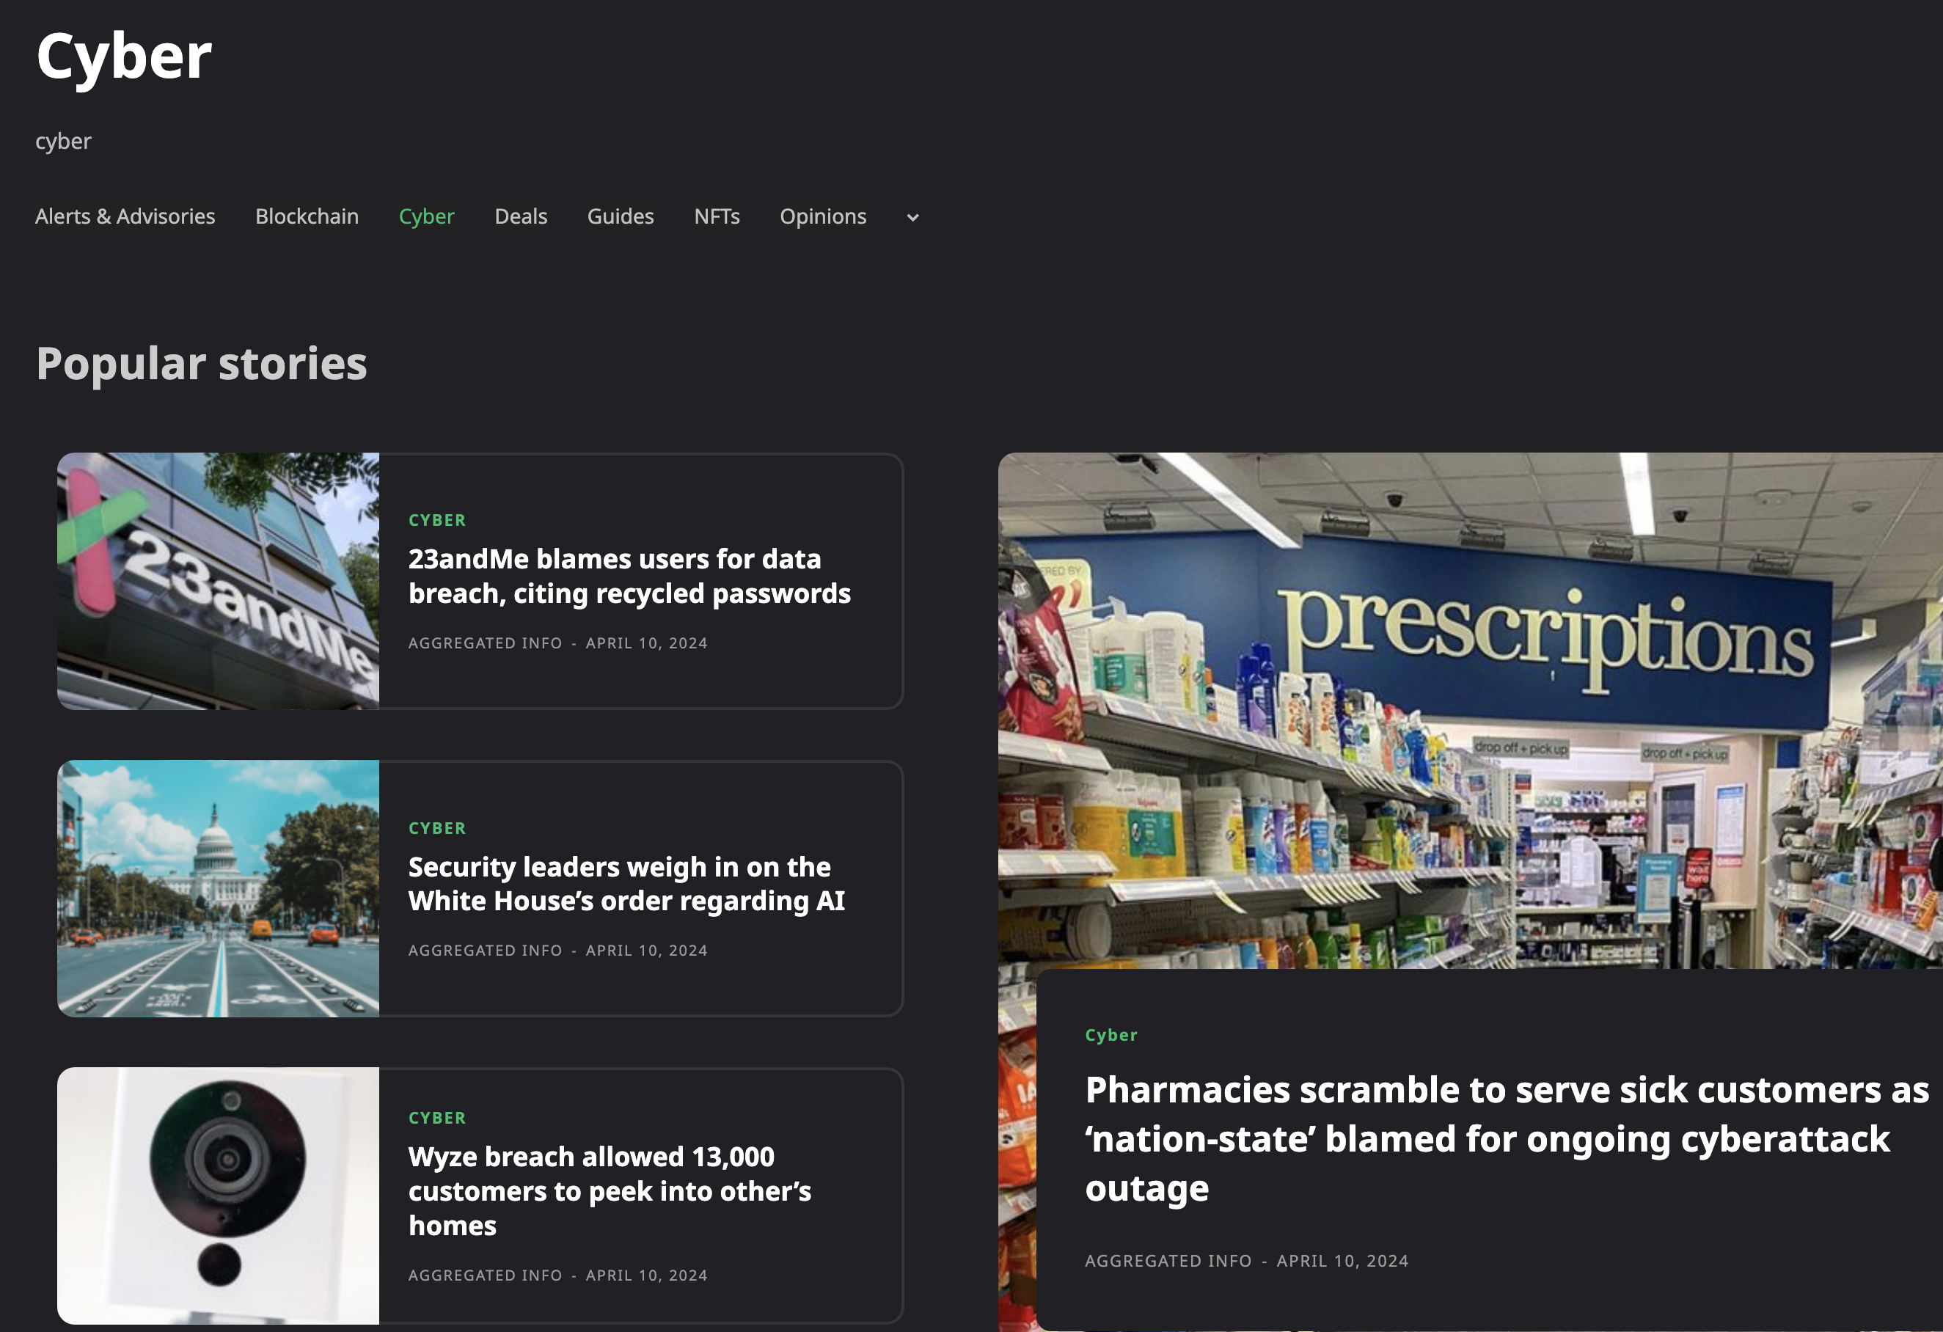Open the Wyze breach article thumbnail
1943x1332 pixels.
pyautogui.click(x=219, y=1193)
